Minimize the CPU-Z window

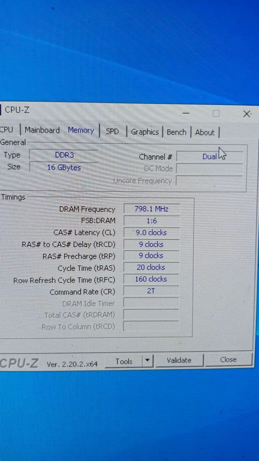tap(186, 113)
